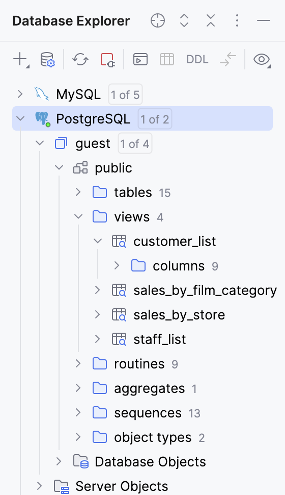Collapse the PostgreSQL data source
The height and width of the screenshot is (495, 285).
[x=20, y=119]
